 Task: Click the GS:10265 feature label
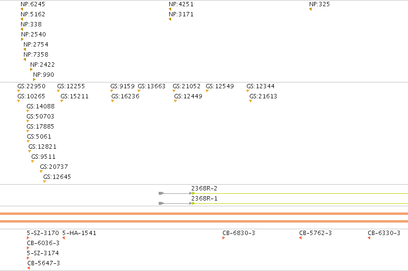tap(31, 96)
